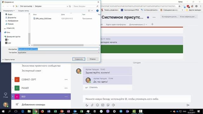Bookmark page with browser star icon

coord(180,6)
